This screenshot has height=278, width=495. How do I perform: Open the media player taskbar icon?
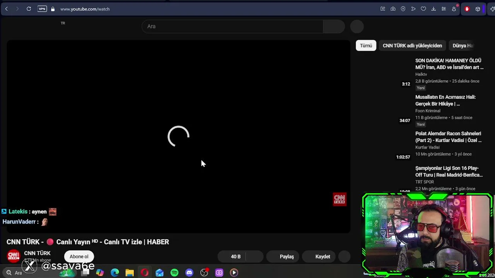(x=234, y=273)
